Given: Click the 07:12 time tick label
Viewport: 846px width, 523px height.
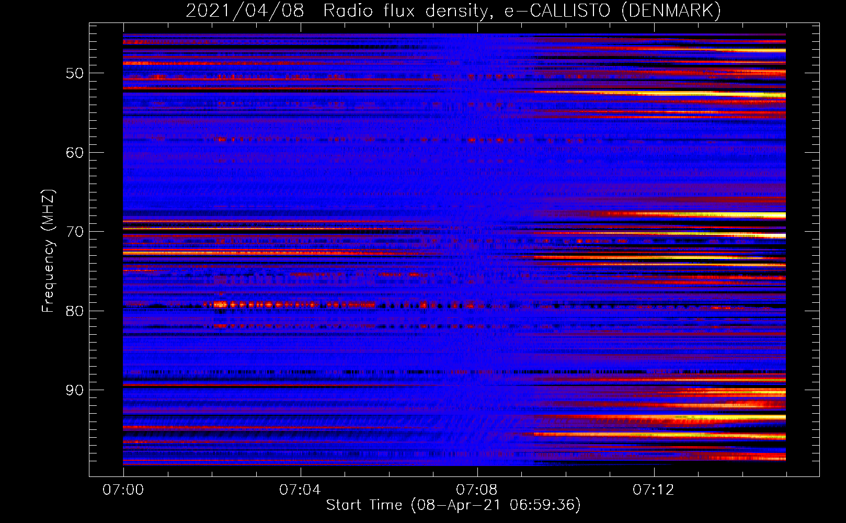Looking at the screenshot, I should (654, 490).
